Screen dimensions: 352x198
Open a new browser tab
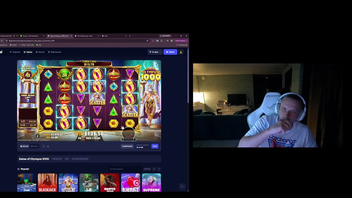130,36
